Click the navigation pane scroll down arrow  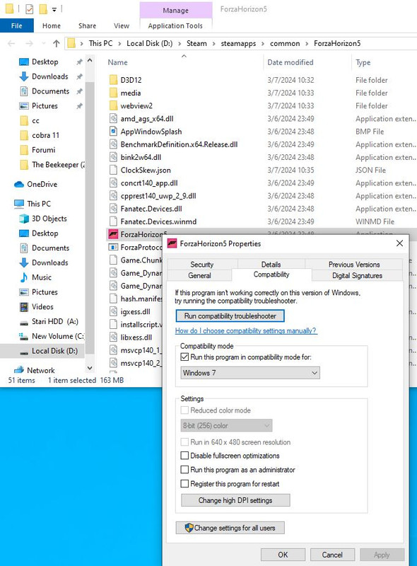90,368
